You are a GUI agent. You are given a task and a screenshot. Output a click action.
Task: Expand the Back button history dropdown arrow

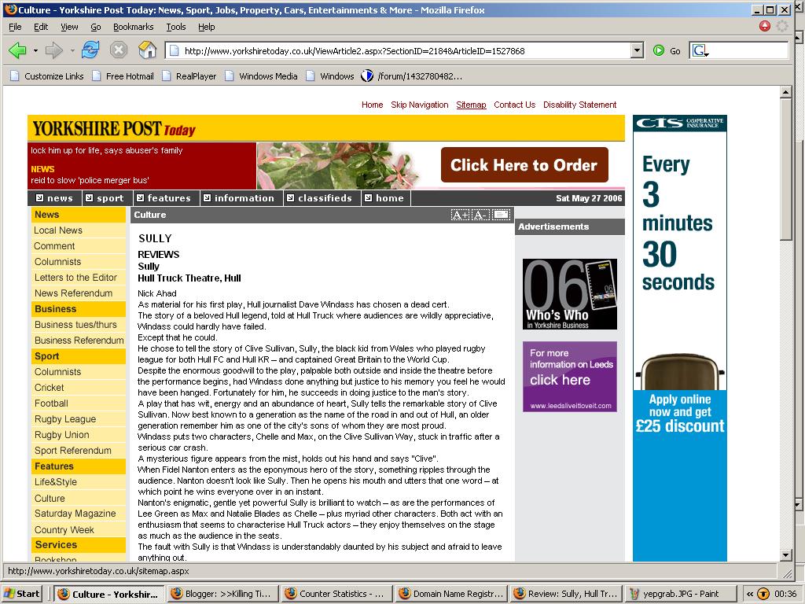pyautogui.click(x=35, y=50)
